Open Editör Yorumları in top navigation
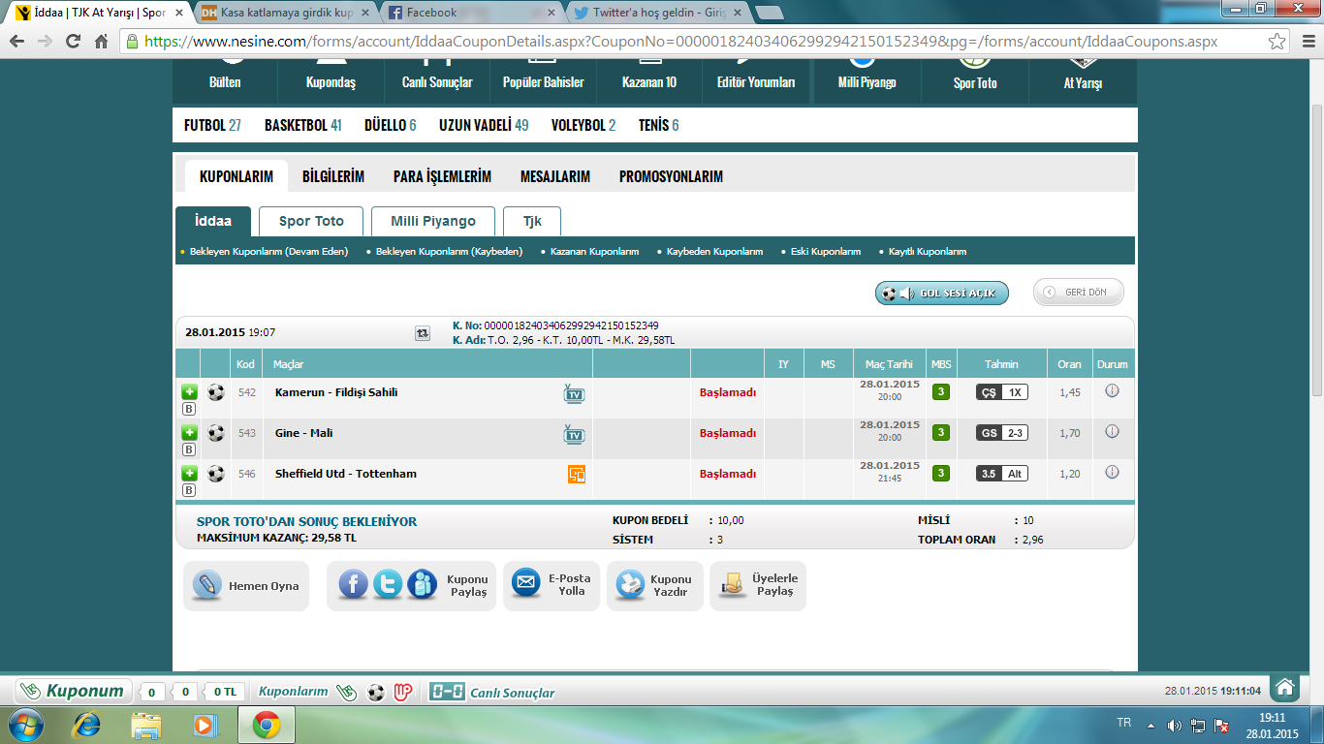This screenshot has width=1324, height=744. click(756, 82)
